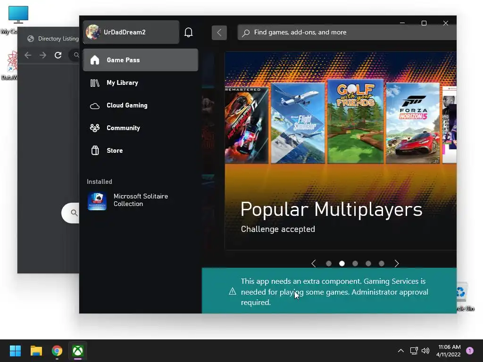The width and height of the screenshot is (483, 362).
Task: Show next carousel slide with right chevron
Action: click(x=396, y=263)
